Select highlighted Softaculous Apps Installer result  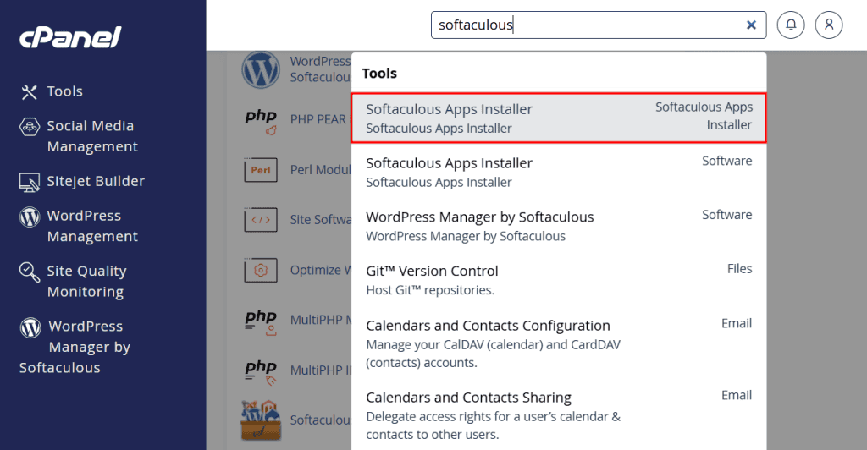(559, 118)
